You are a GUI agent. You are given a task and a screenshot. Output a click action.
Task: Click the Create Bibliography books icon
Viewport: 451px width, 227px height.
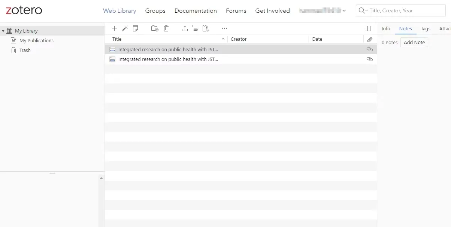(x=205, y=28)
